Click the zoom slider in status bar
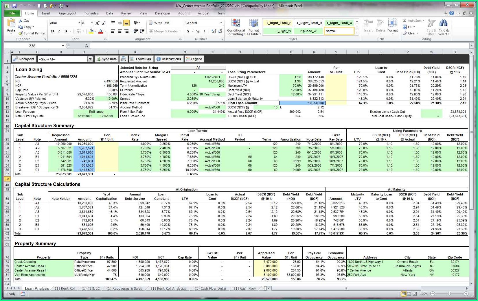The height and width of the screenshot is (301, 478). point(449,294)
